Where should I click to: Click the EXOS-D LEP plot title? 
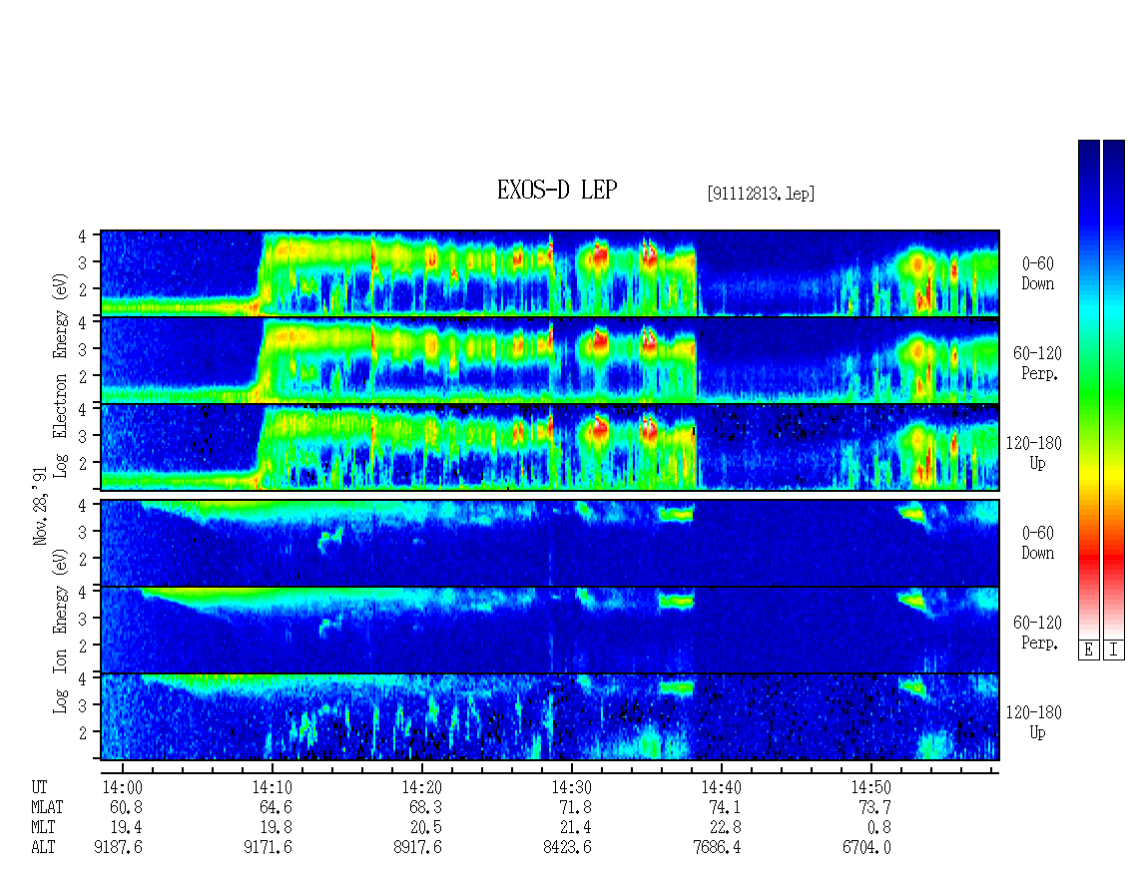coord(557,190)
